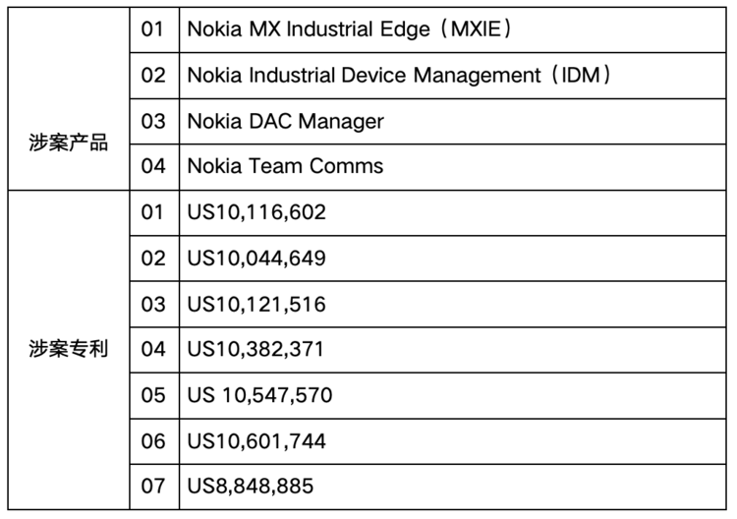This screenshot has width=737, height=519.
Task: Click patent number US10,116,602
Action: (256, 212)
